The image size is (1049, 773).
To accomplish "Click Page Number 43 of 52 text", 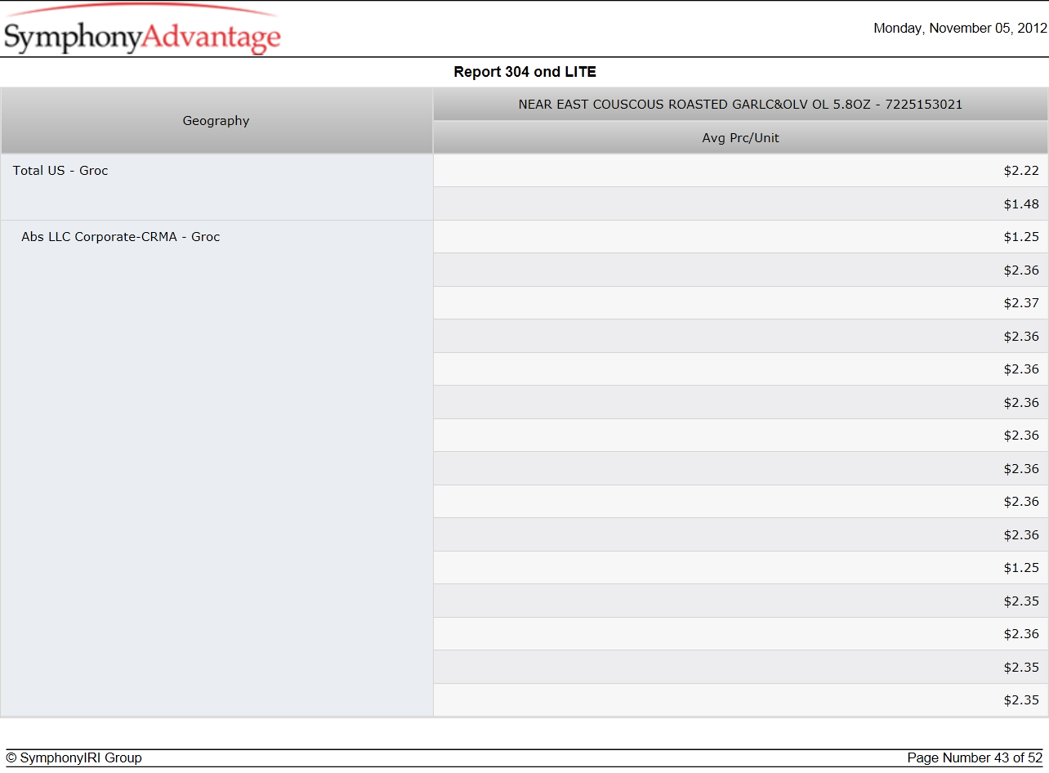I will 975,758.
